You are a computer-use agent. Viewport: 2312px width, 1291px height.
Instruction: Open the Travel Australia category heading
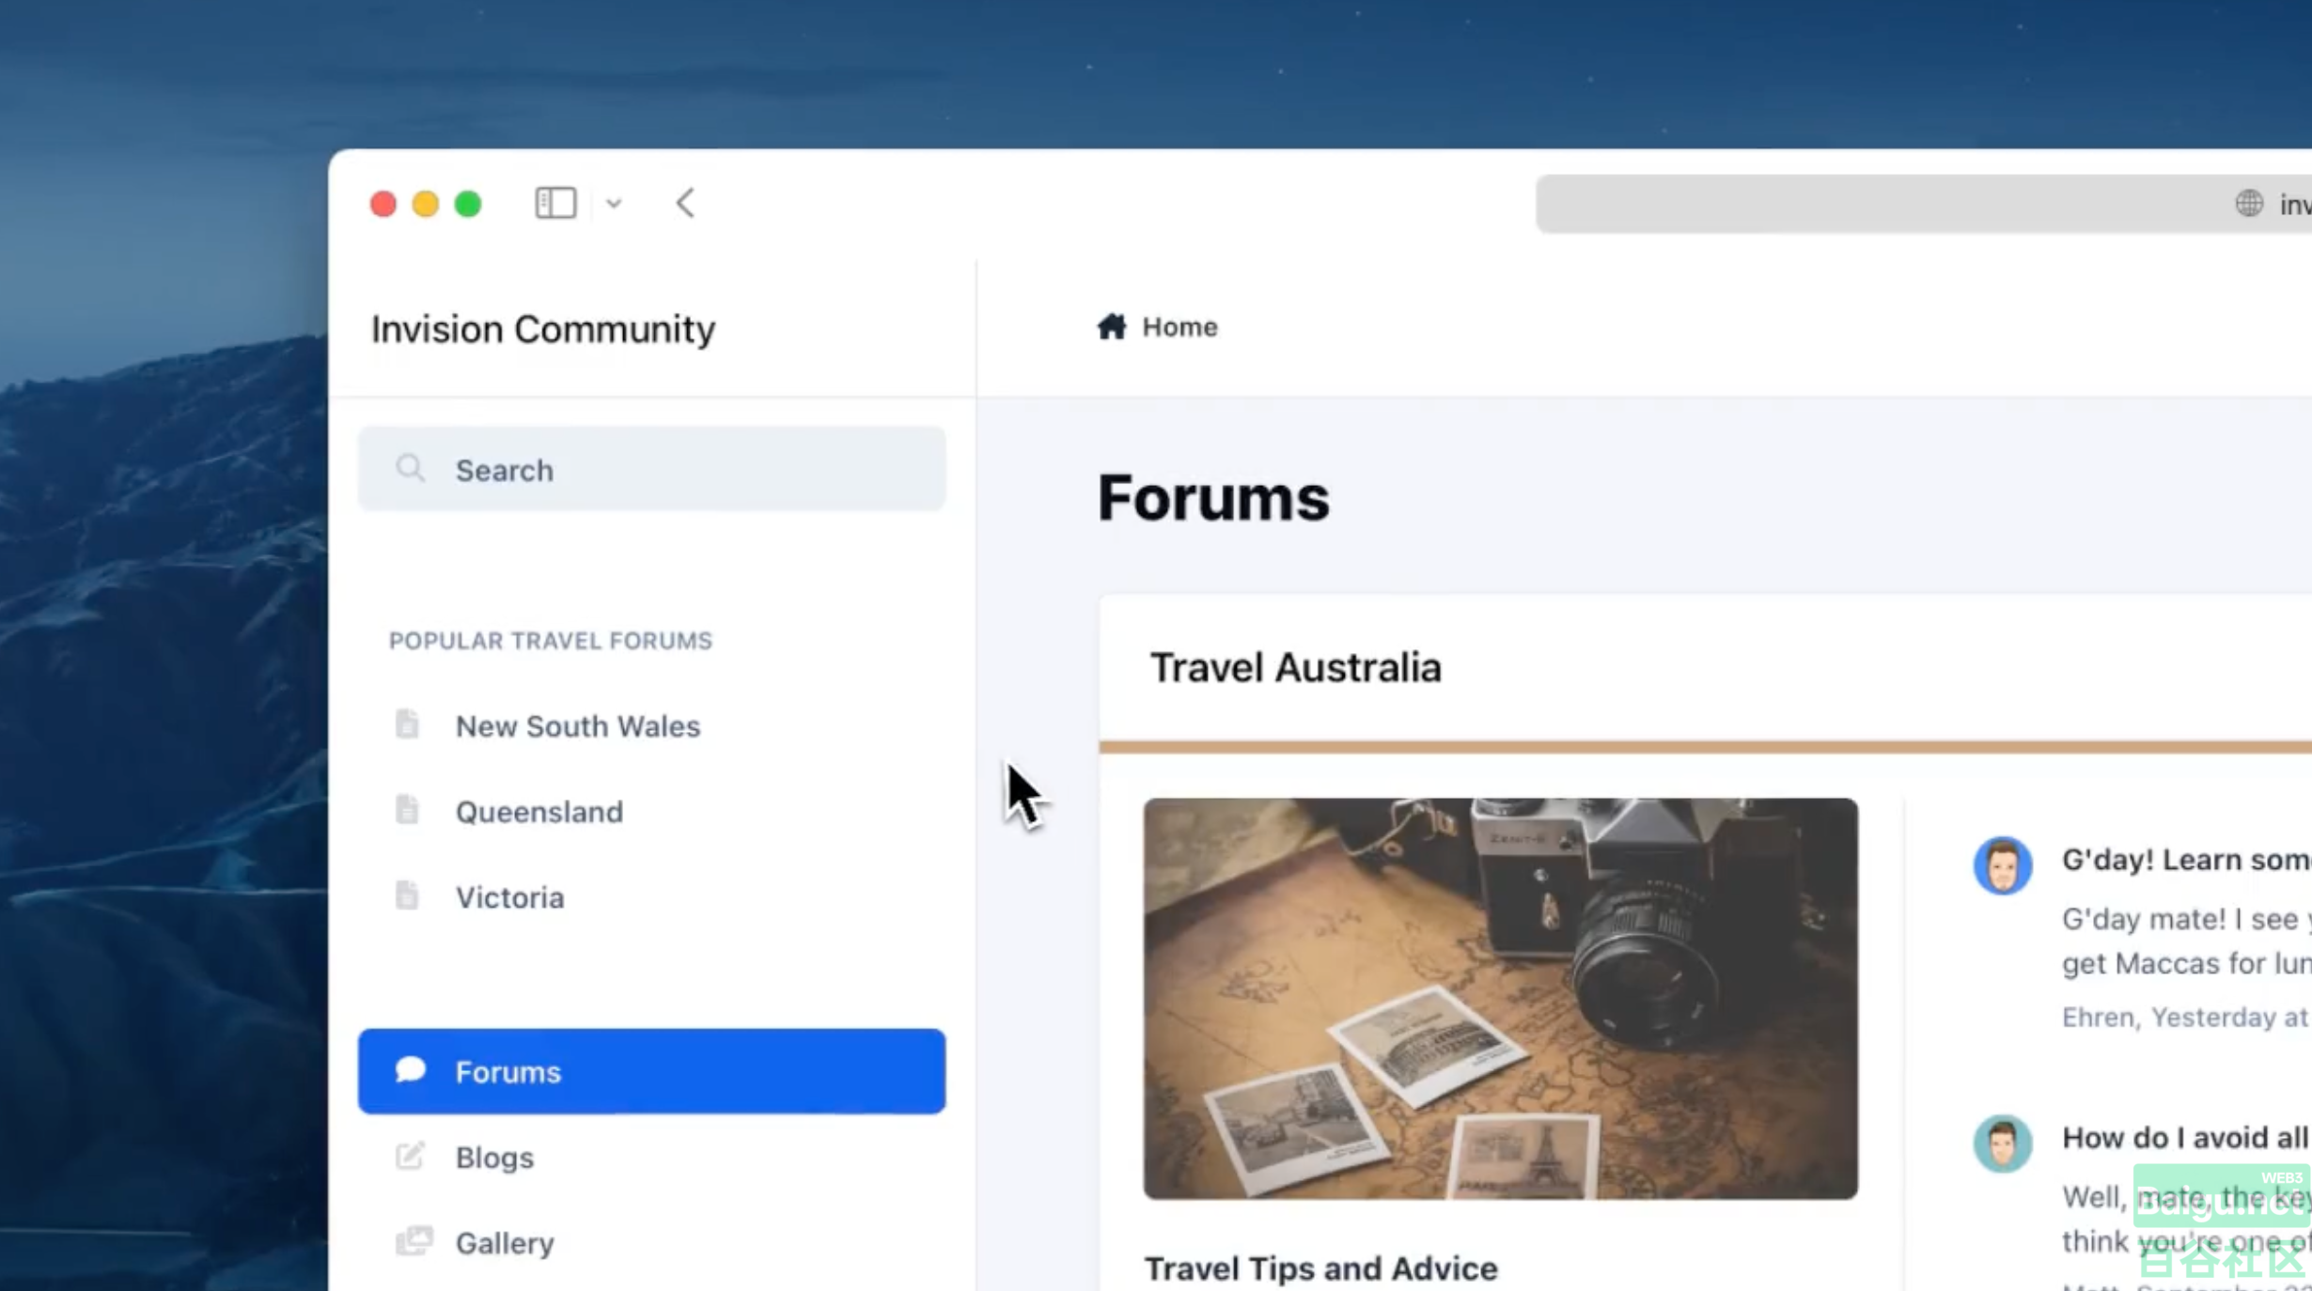tap(1295, 668)
